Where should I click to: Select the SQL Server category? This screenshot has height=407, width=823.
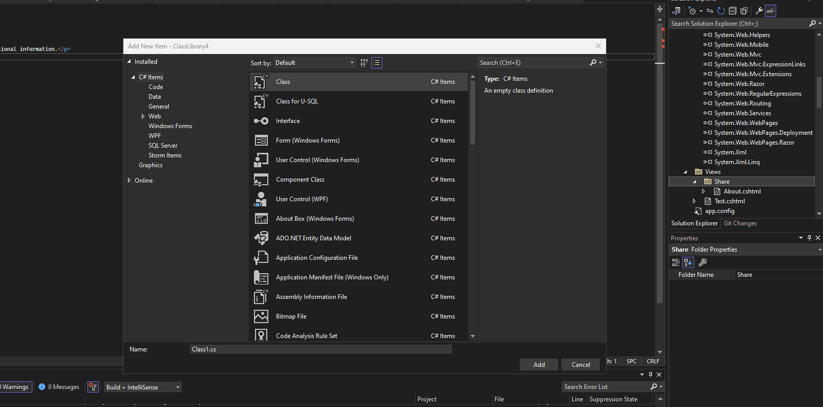tap(163, 146)
